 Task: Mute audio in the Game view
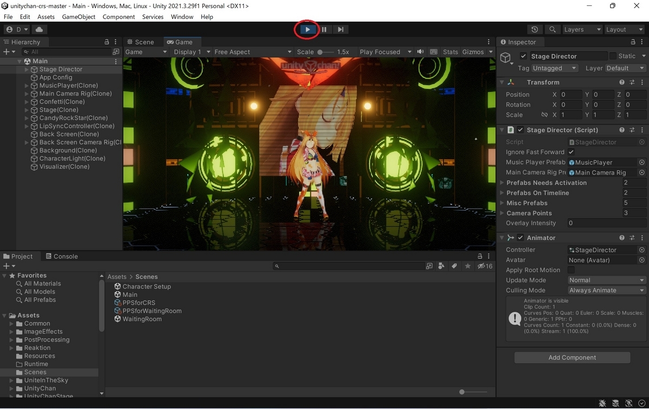pos(420,52)
